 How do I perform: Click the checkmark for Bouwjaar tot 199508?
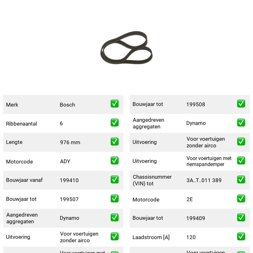click(x=241, y=104)
